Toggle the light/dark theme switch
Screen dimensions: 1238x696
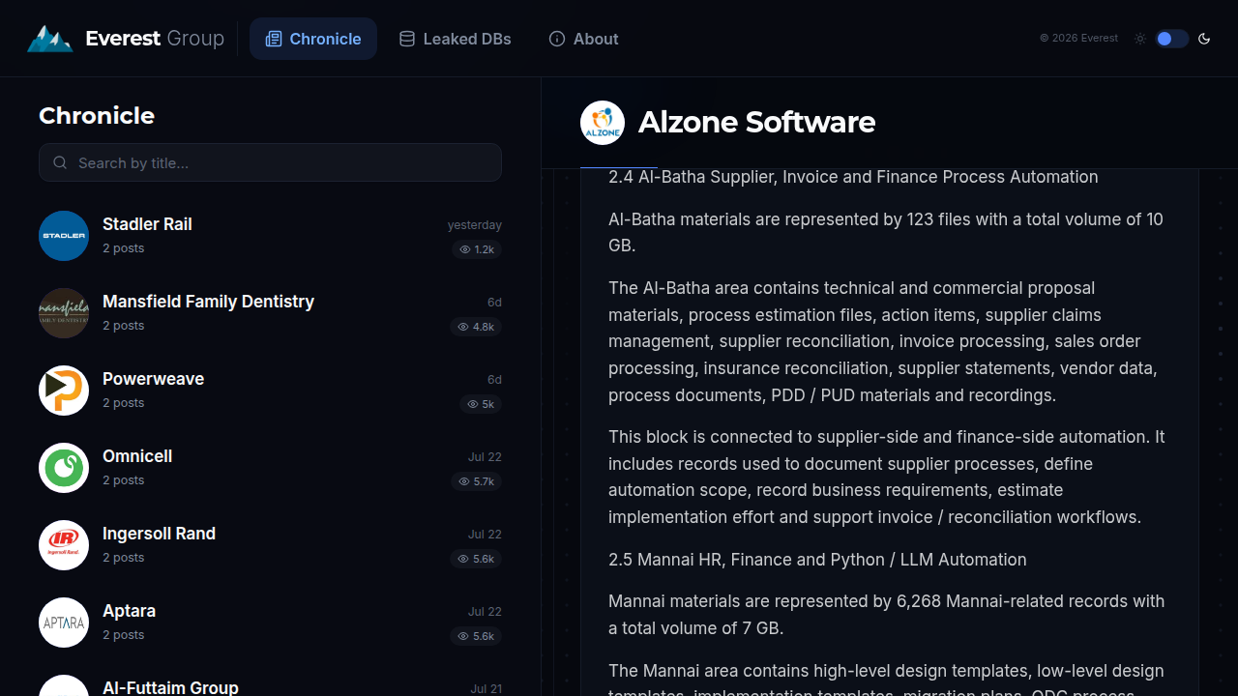coord(1171,39)
